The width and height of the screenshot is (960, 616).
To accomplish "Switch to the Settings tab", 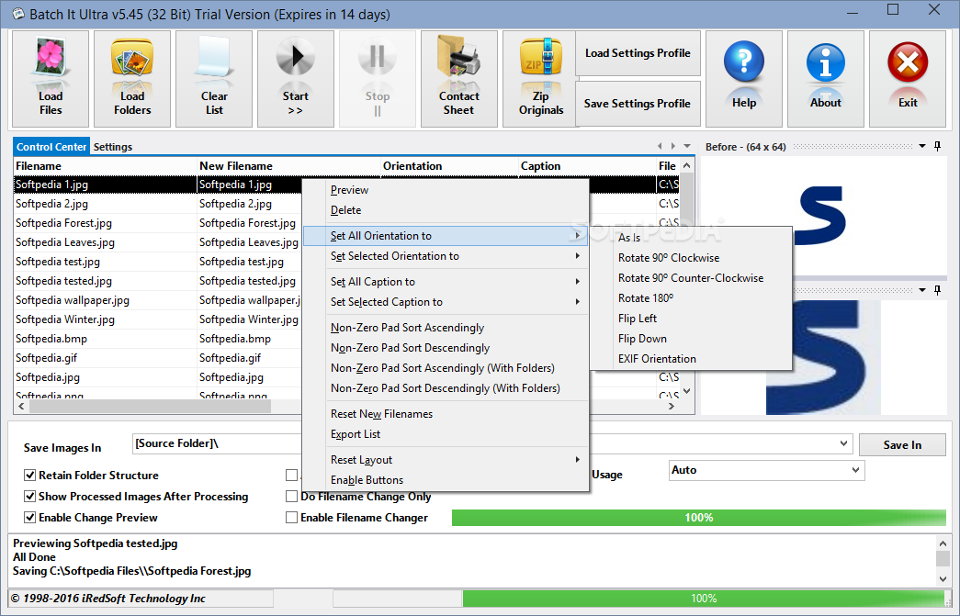I will point(113,147).
